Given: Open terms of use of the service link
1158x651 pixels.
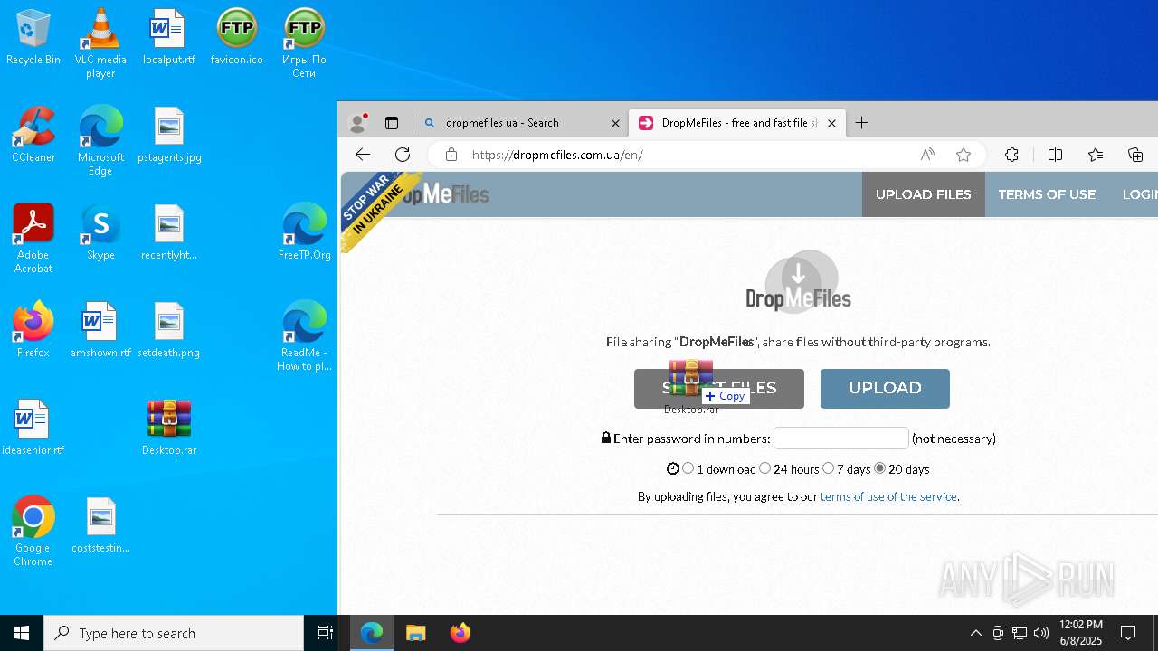Looking at the screenshot, I should click(888, 496).
